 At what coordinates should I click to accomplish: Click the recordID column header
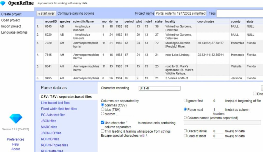coord(51,21)
